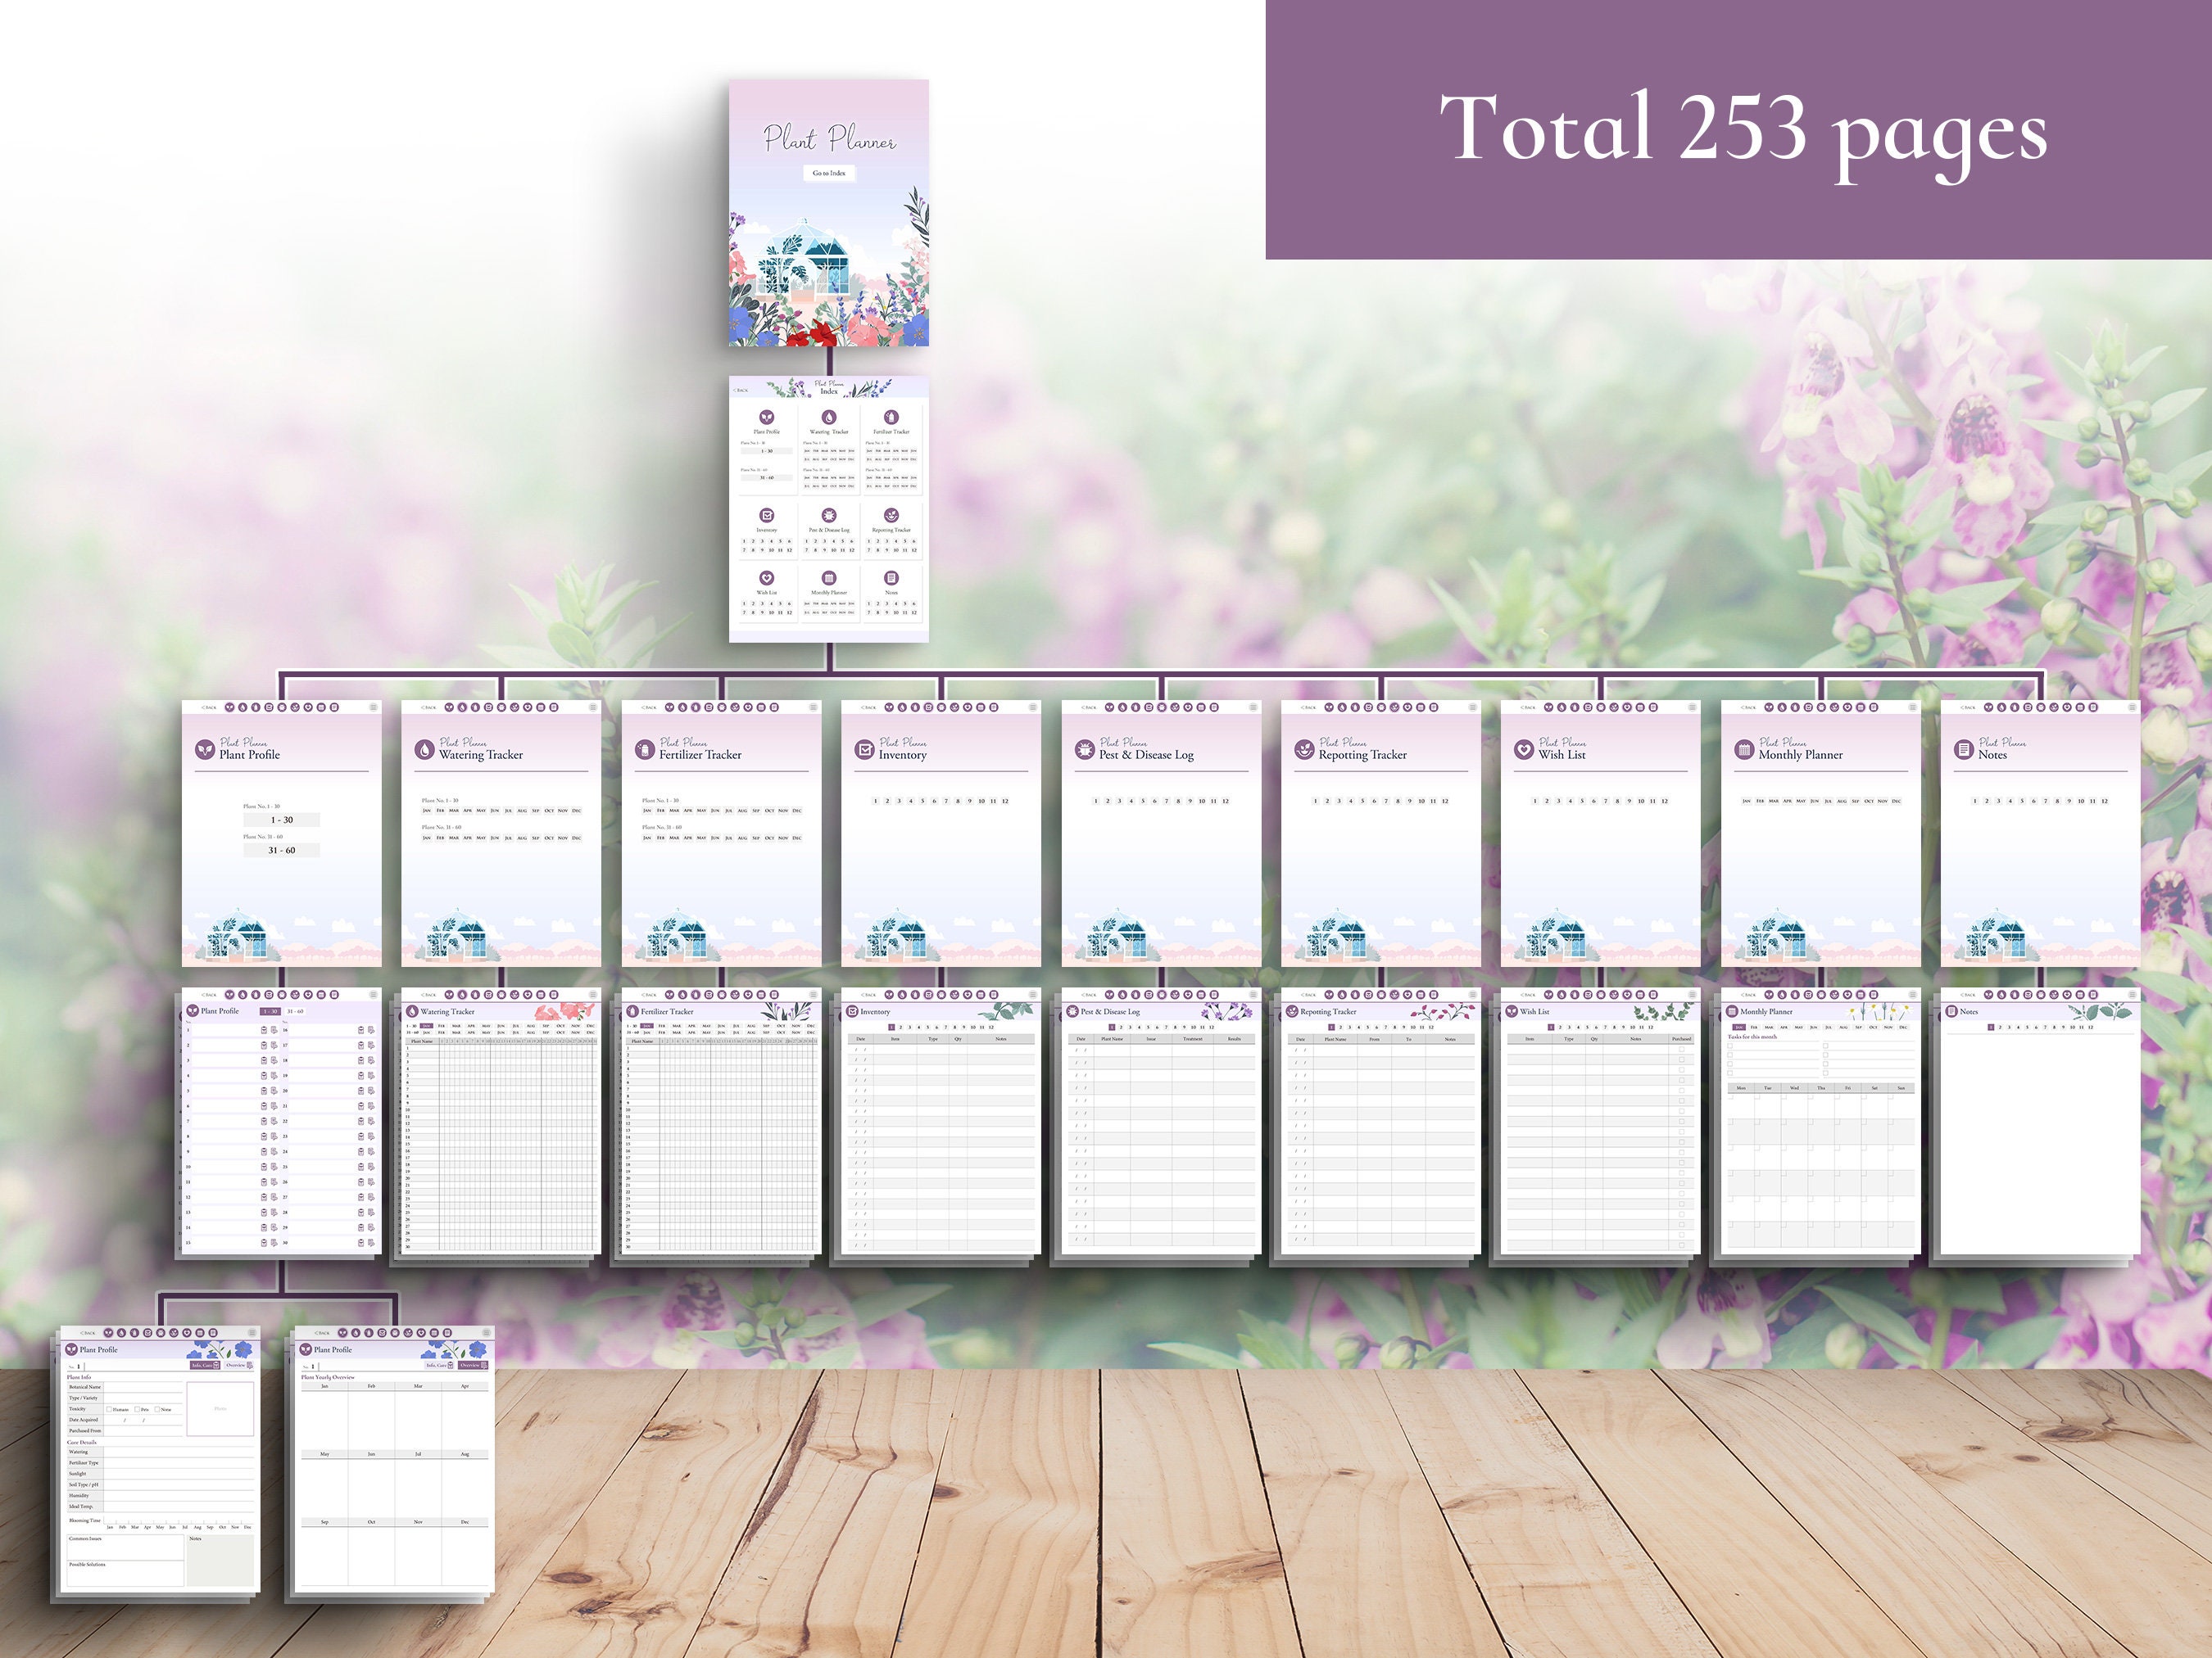The image size is (2212, 1658).
Task: Open the Monthly Planner calendar icon
Action: (830, 578)
